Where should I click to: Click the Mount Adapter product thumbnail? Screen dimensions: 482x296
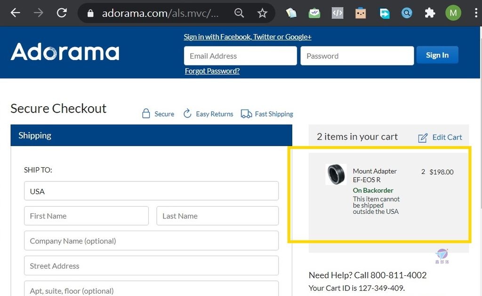(x=336, y=174)
